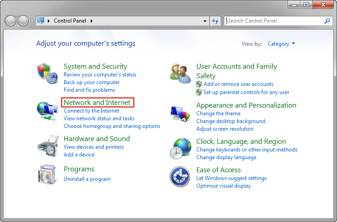337x222 pixels.
Task: Open the recent pages arrow beside navigation buttons
Action: click(x=32, y=21)
